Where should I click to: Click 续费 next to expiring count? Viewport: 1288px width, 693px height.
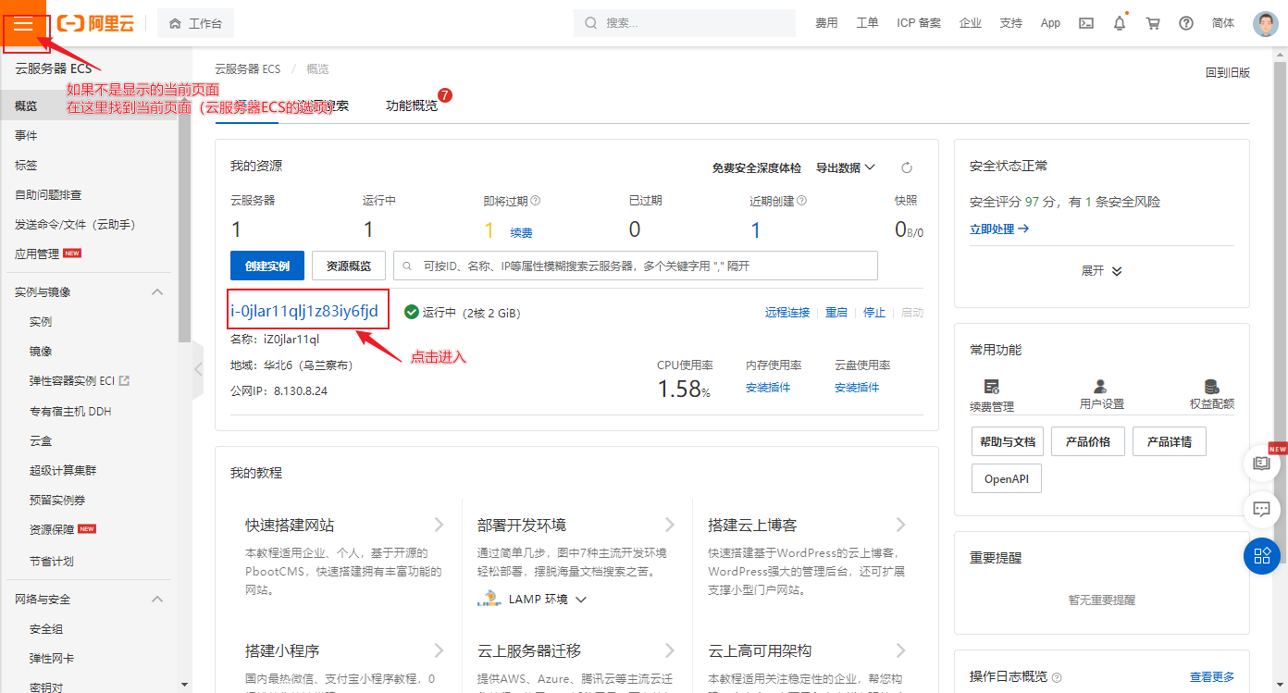tap(522, 233)
